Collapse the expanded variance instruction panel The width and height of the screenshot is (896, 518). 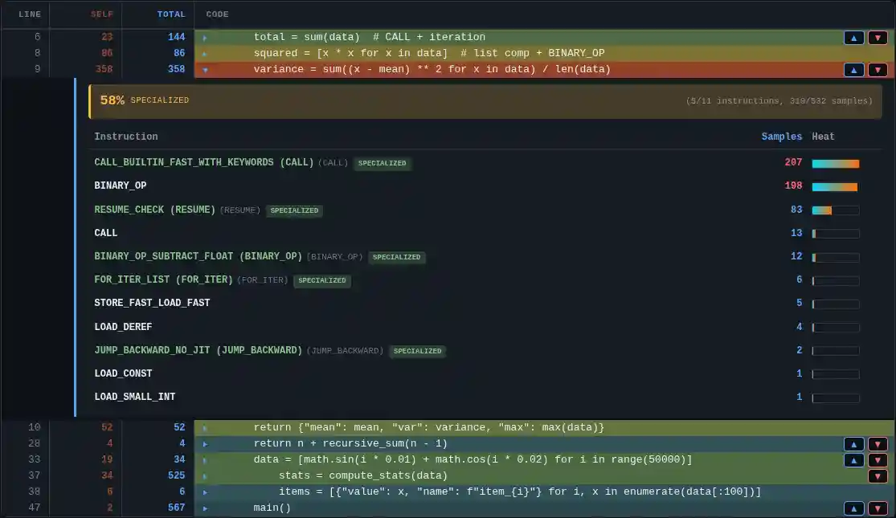206,70
